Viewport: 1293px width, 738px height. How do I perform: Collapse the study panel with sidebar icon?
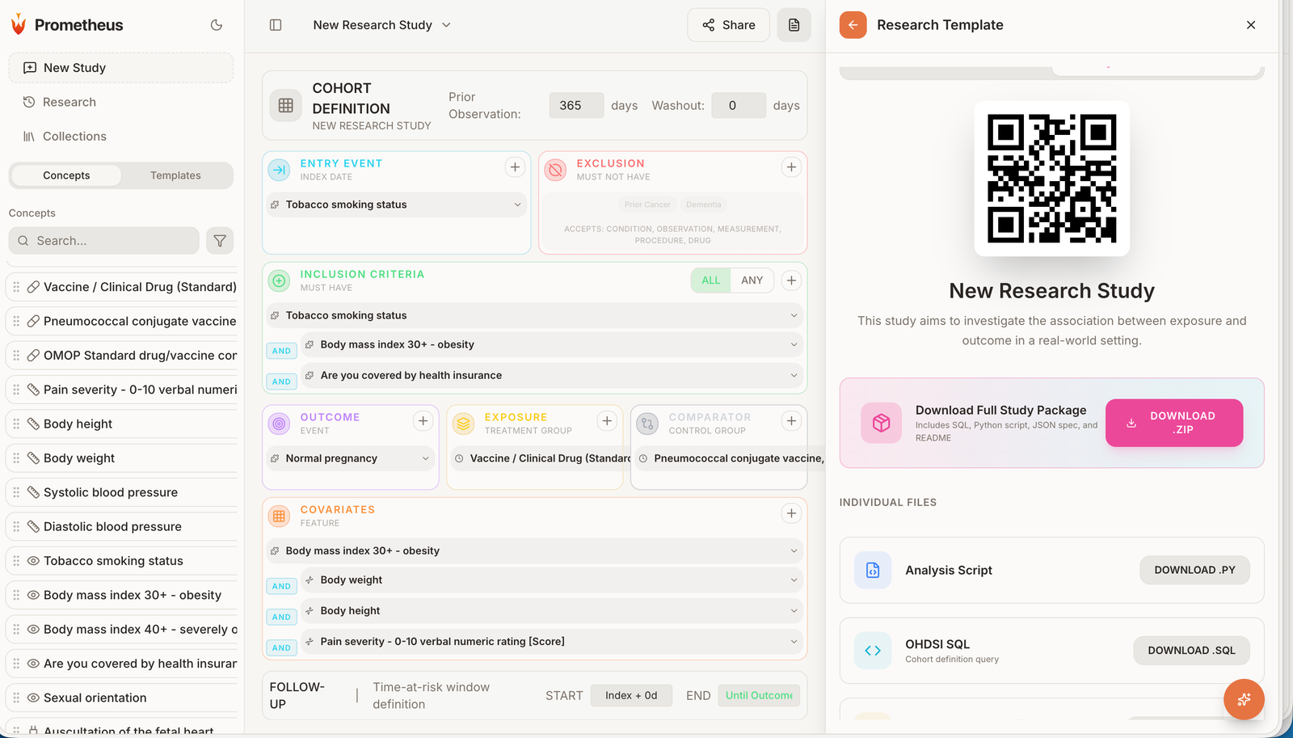click(x=275, y=25)
